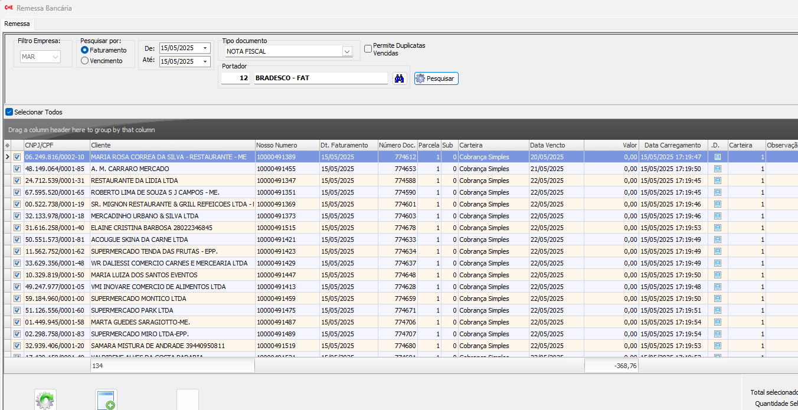The height and width of the screenshot is (410, 798).
Task: Click the Pesquisar button
Action: coord(436,78)
